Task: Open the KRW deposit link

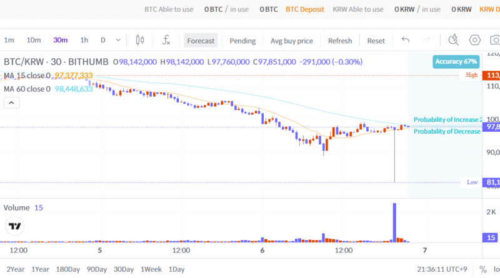Action: click(x=490, y=9)
